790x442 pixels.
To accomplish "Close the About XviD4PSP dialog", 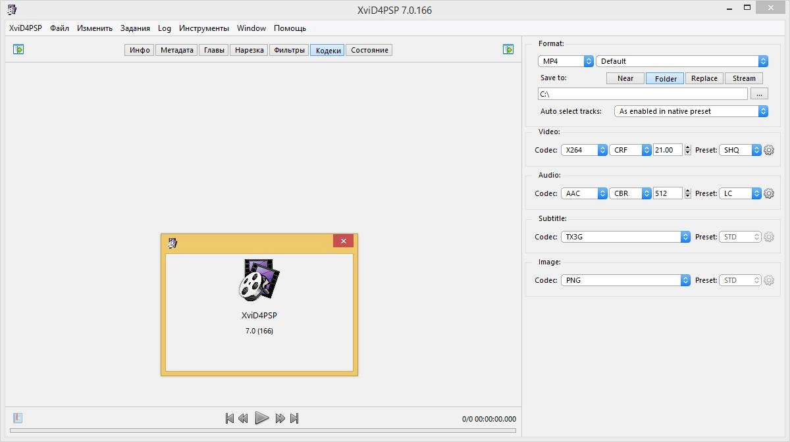I will [344, 241].
